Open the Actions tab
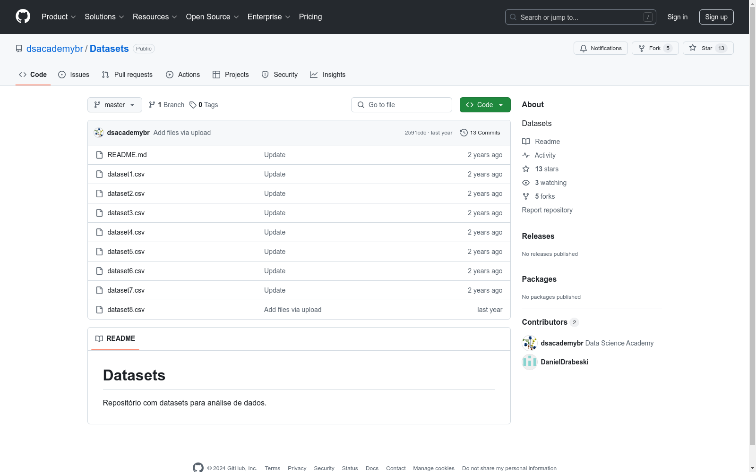 pyautogui.click(x=183, y=75)
